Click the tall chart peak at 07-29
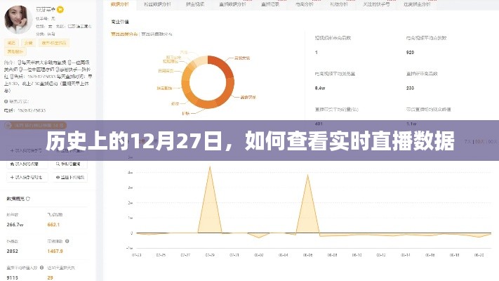Viewport: 499px width, 281px height. pos(210,167)
